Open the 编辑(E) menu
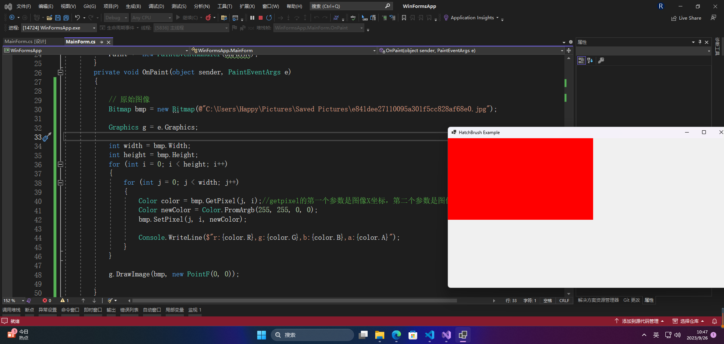 coord(46,6)
